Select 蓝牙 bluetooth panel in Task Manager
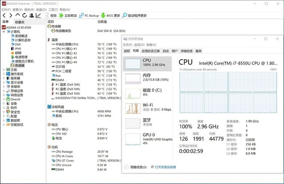284x184 pixels. pos(147,123)
